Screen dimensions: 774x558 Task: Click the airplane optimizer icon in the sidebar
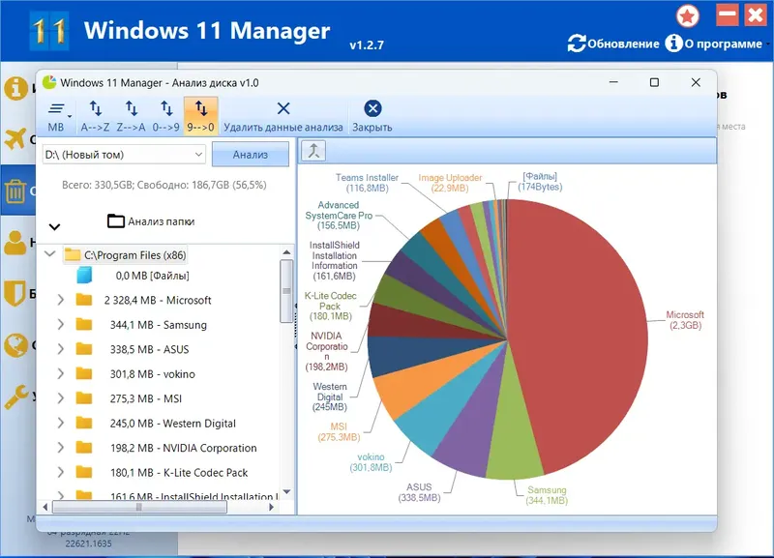coord(16,139)
